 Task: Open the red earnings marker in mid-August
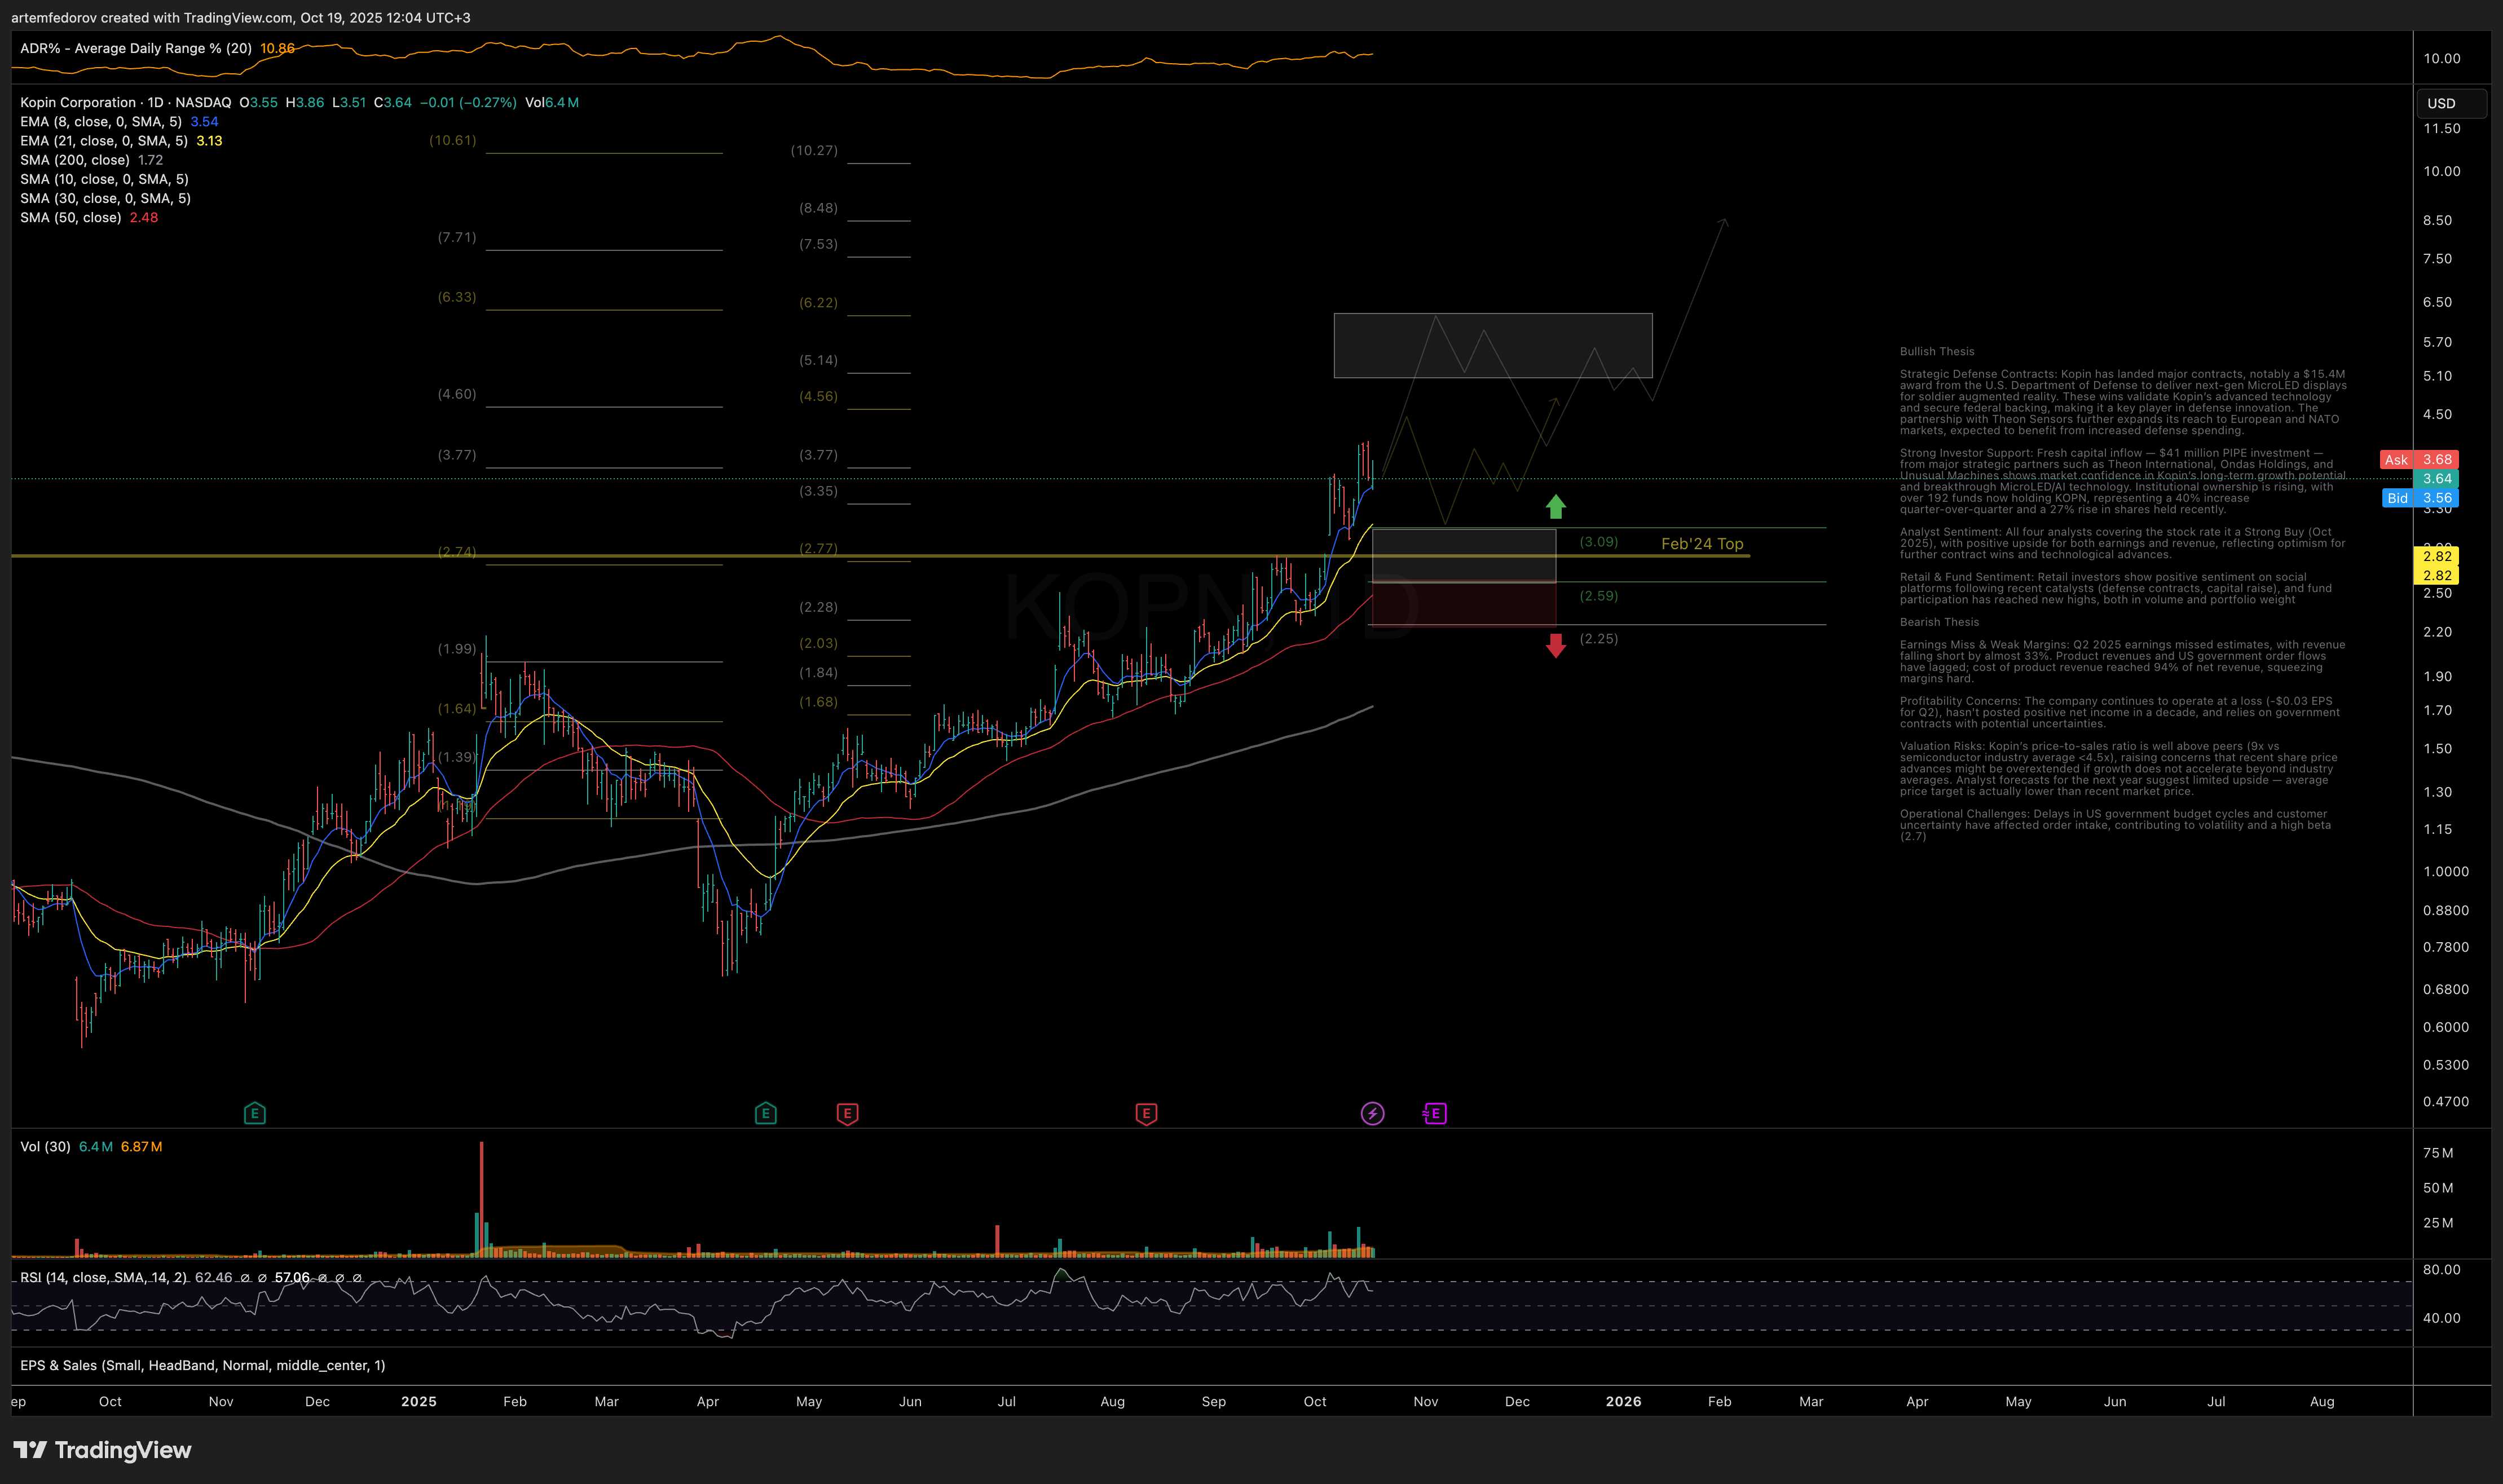pyautogui.click(x=1146, y=1113)
